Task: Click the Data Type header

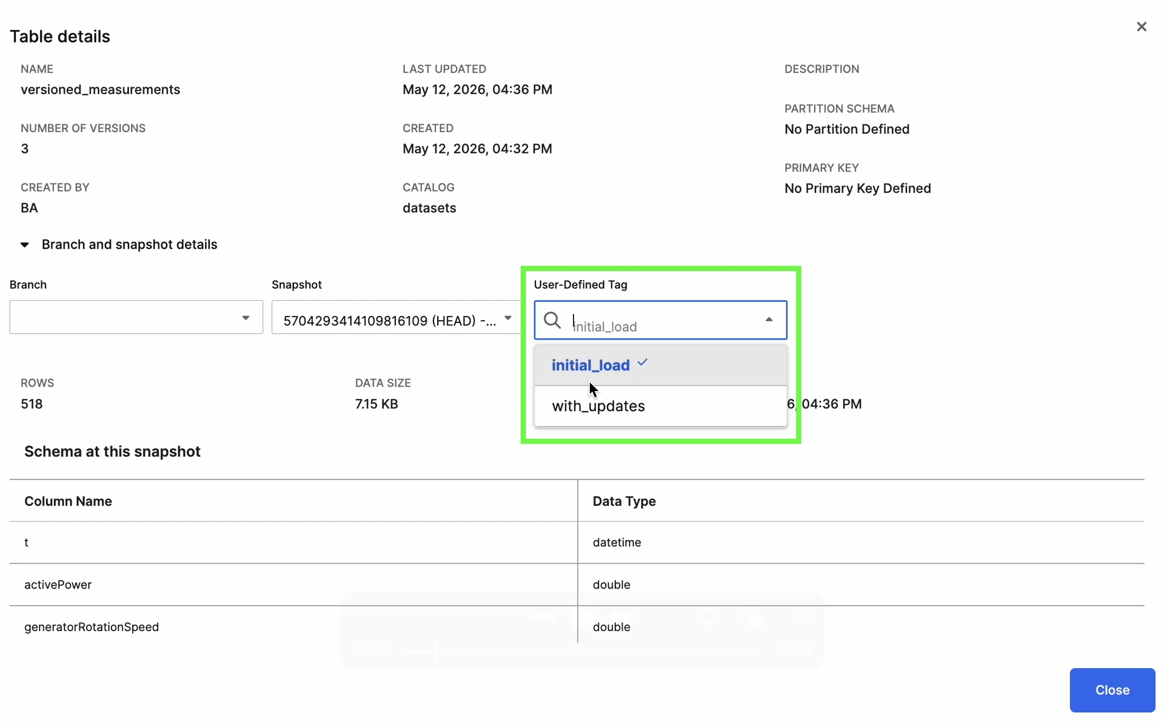Action: [624, 501]
